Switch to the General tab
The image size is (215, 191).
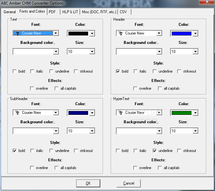(x=10, y=12)
